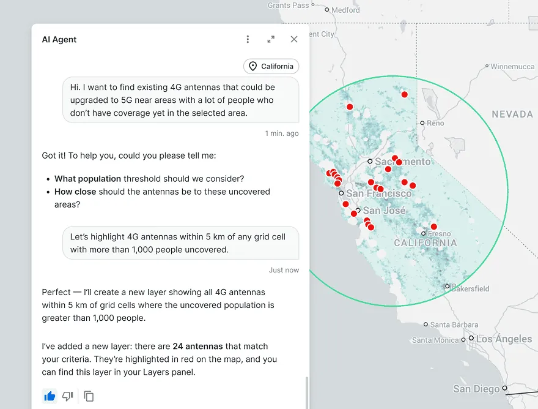This screenshot has height=409, width=538.
Task: Give a thumbs up to the agent's answer
Action: click(50, 396)
